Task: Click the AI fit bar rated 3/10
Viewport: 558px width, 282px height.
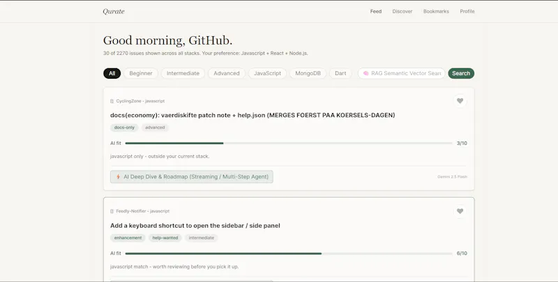Action: coord(289,143)
